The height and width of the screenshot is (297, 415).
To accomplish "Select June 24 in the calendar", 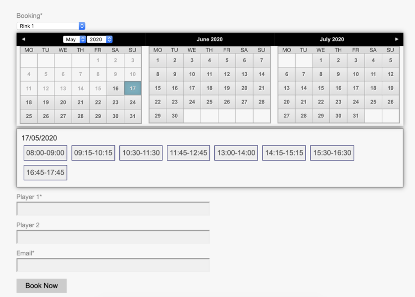I will click(192, 102).
